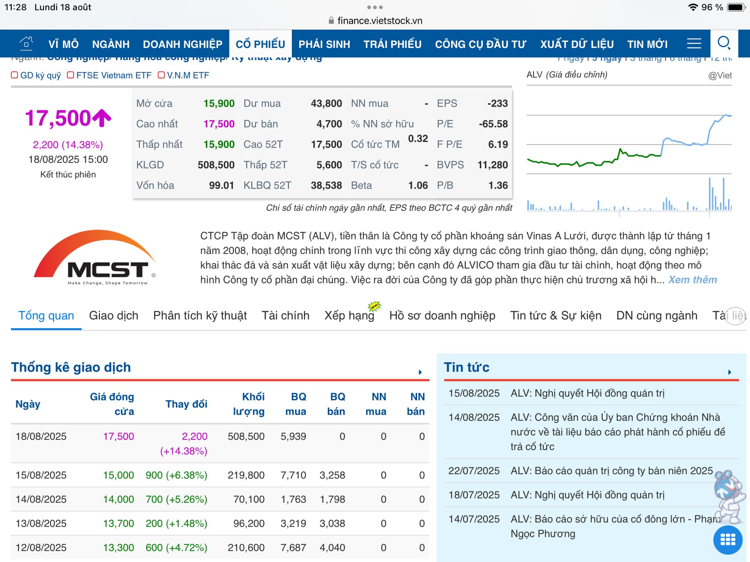The image size is (750, 562).
Task: Open the hamburger menu icon
Action: click(x=694, y=43)
